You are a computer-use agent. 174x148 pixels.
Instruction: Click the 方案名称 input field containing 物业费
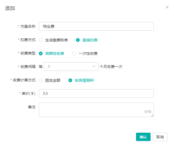click(x=96, y=26)
